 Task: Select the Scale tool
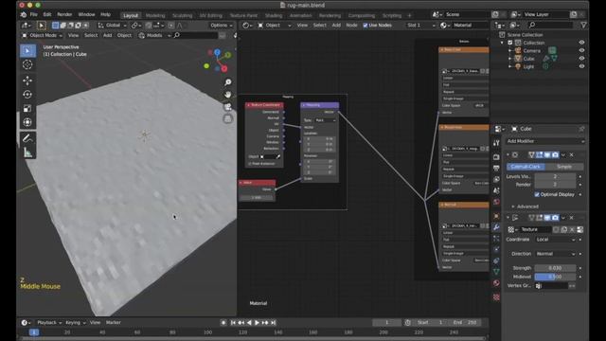[27, 108]
